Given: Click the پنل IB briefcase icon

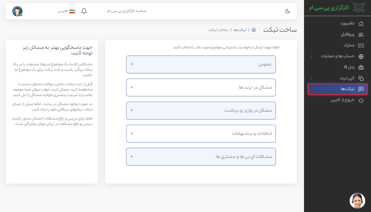Looking at the screenshot, I should [x=361, y=67].
